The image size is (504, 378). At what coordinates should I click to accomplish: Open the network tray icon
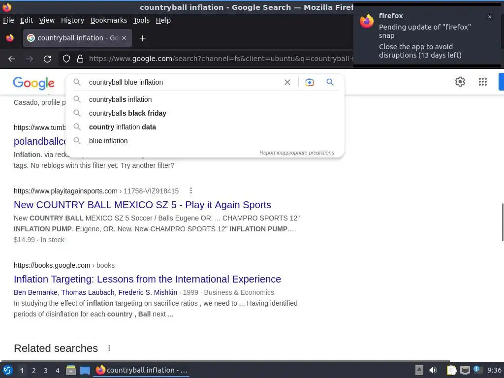click(465, 370)
